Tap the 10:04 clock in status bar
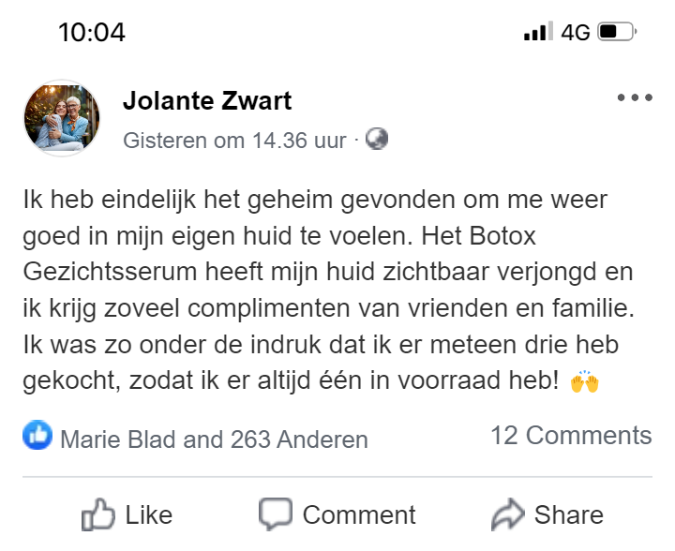675x551 pixels. 91,33
